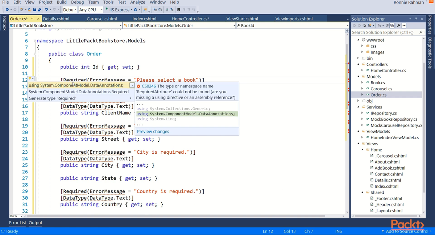Click the lightbulb quick actions icon
This screenshot has width=435, height=235.
30,79
